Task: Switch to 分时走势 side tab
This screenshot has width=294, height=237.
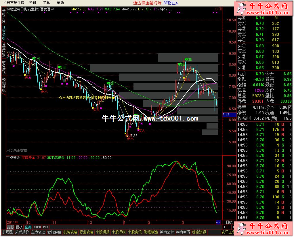Action: pyautogui.click(x=4, y=17)
